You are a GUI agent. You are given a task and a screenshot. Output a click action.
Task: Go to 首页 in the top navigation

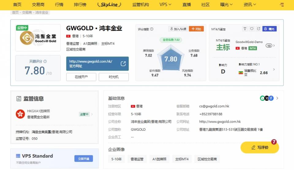pos(17,5)
